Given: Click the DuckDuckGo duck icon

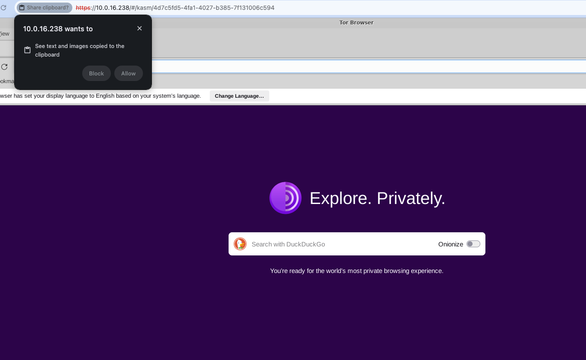Looking at the screenshot, I should tap(240, 244).
